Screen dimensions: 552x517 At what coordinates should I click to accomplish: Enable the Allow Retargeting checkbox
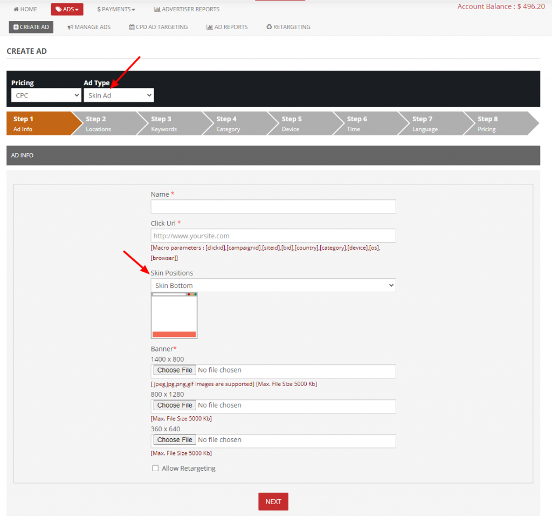click(155, 468)
